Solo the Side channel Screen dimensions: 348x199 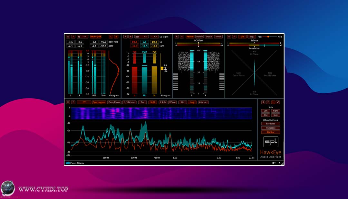275,115
